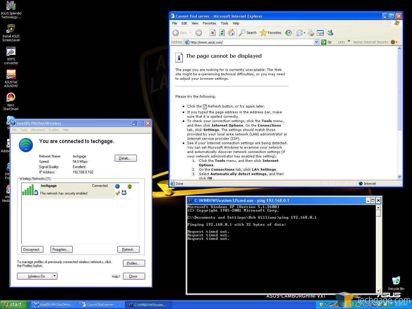Click the cmd window scrollbar up arrow

tap(378, 207)
